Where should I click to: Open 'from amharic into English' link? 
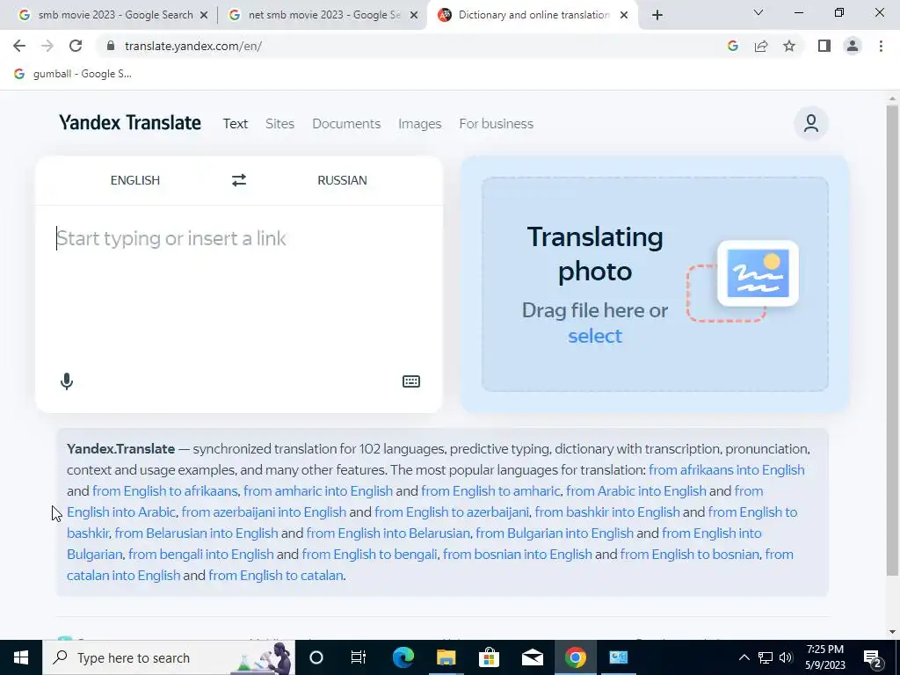pyautogui.click(x=318, y=491)
